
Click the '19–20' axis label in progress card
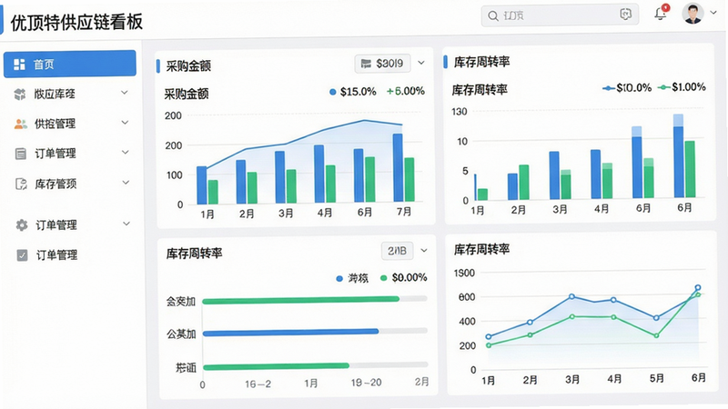point(367,383)
